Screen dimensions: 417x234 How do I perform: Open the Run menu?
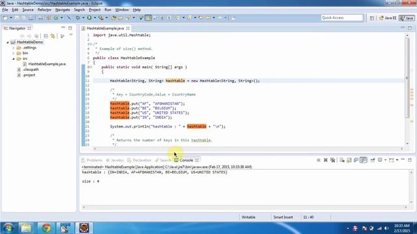point(108,10)
